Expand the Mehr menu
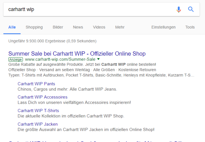This screenshot has height=142, width=205. pyautogui.click(x=120, y=27)
